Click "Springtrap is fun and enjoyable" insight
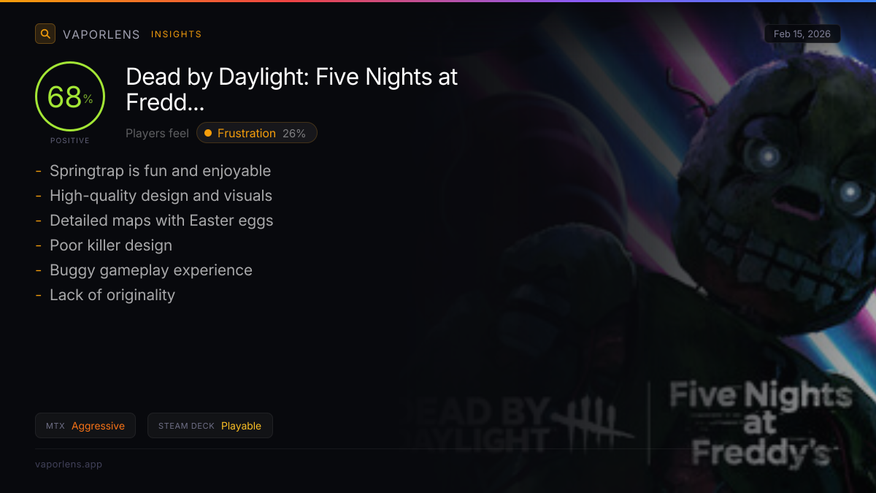 (160, 171)
